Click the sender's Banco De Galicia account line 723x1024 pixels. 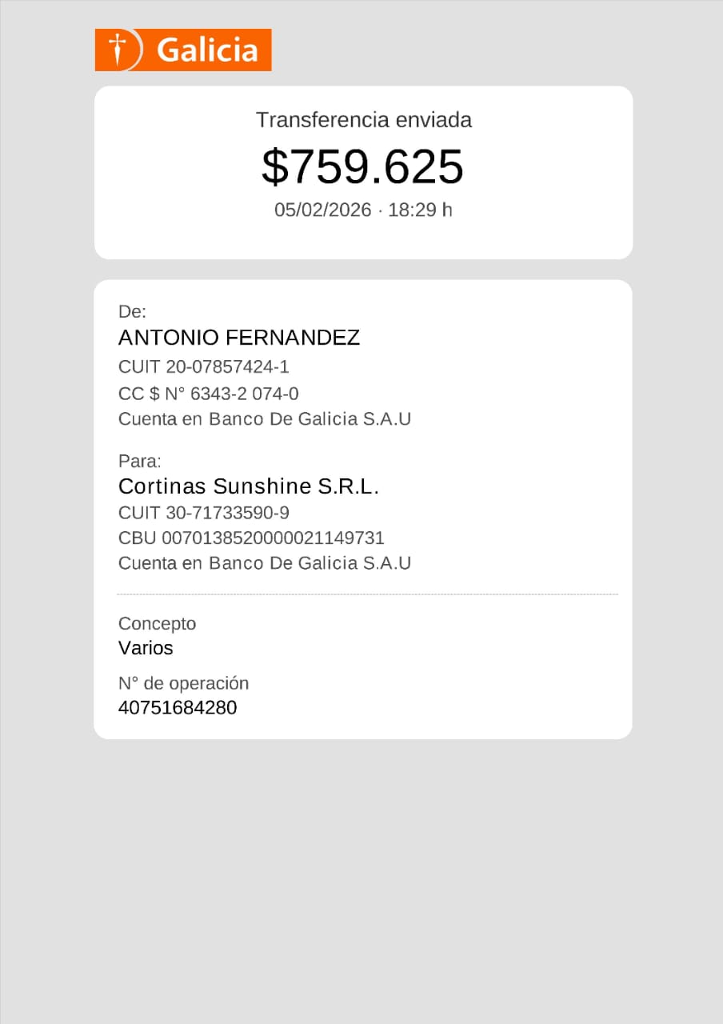[x=264, y=419]
